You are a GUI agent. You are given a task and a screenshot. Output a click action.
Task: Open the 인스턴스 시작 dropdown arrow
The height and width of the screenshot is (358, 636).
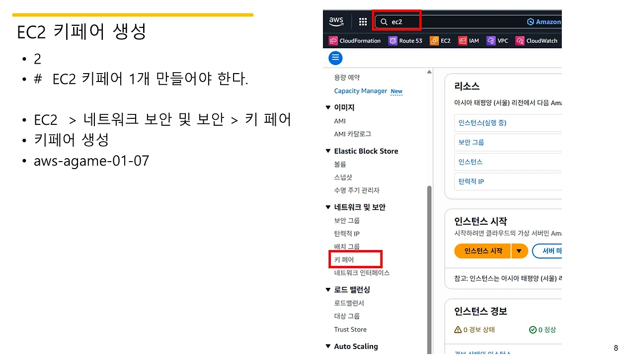(519, 251)
